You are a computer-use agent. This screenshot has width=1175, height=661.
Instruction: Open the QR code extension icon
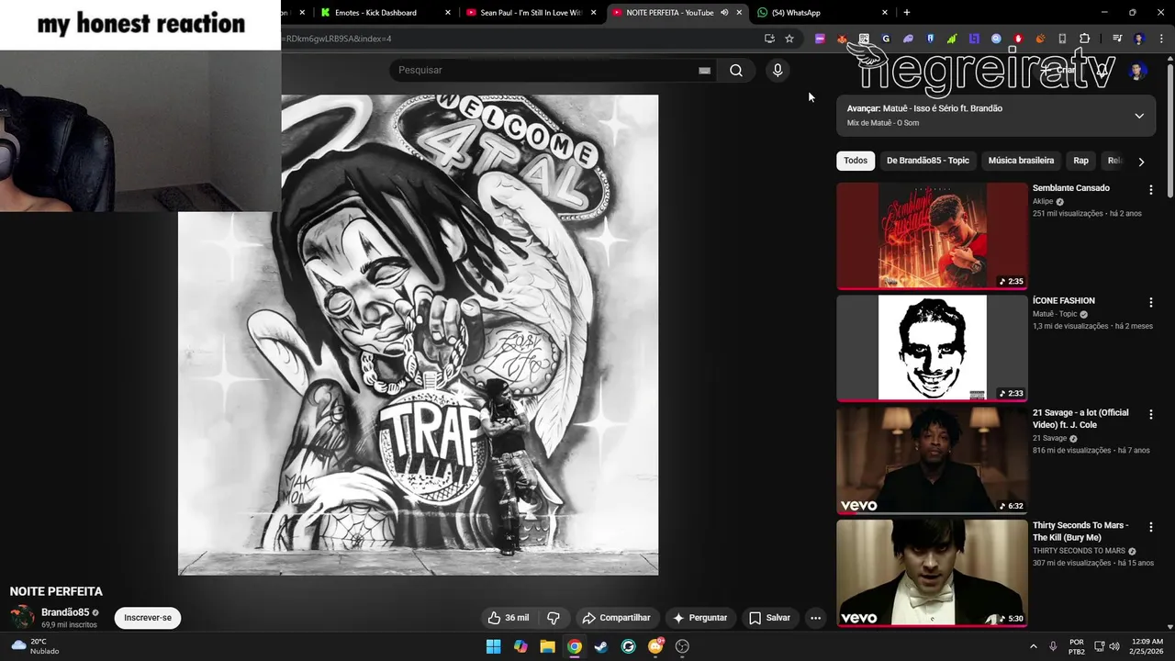(864, 39)
